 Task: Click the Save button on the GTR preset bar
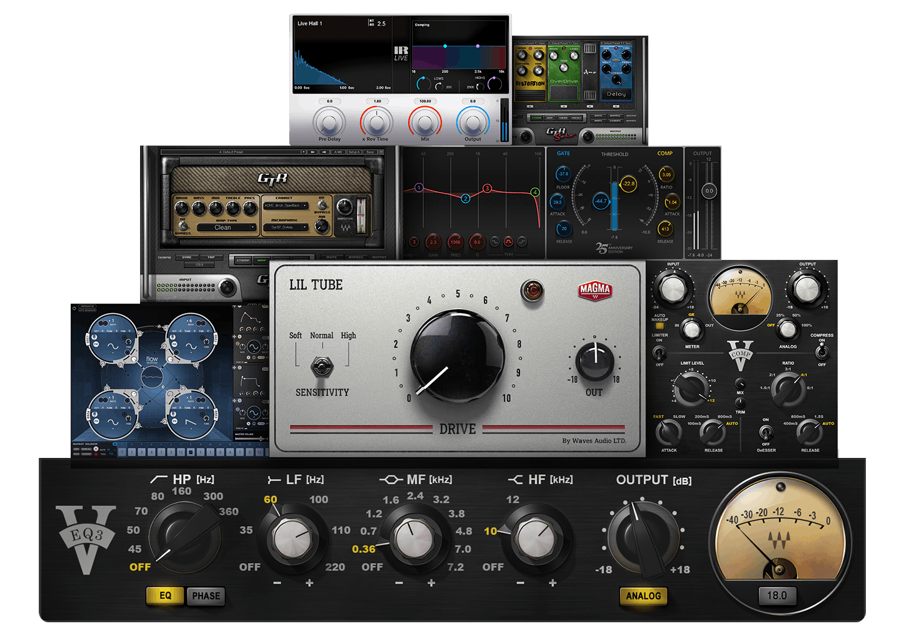pos(369,152)
